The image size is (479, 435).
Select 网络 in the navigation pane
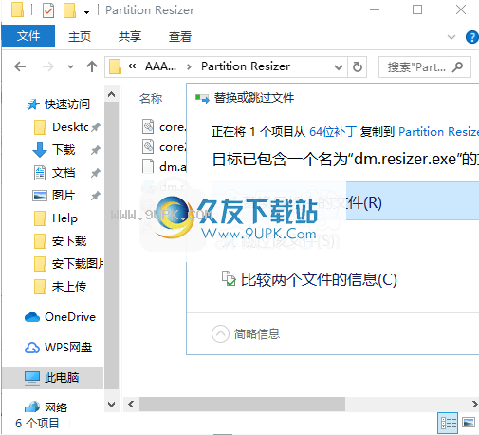point(46,407)
